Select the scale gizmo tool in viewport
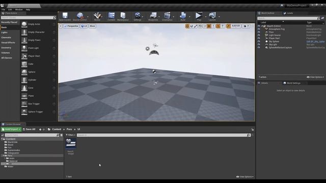Image resolution: width=326 pixels, height=183 pixels. (x=196, y=26)
